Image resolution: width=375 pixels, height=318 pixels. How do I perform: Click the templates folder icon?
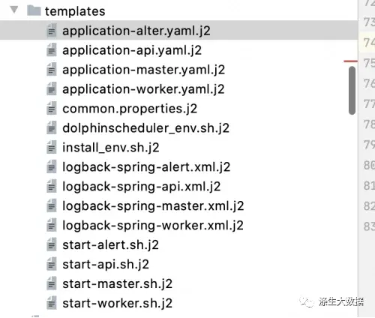click(x=34, y=10)
